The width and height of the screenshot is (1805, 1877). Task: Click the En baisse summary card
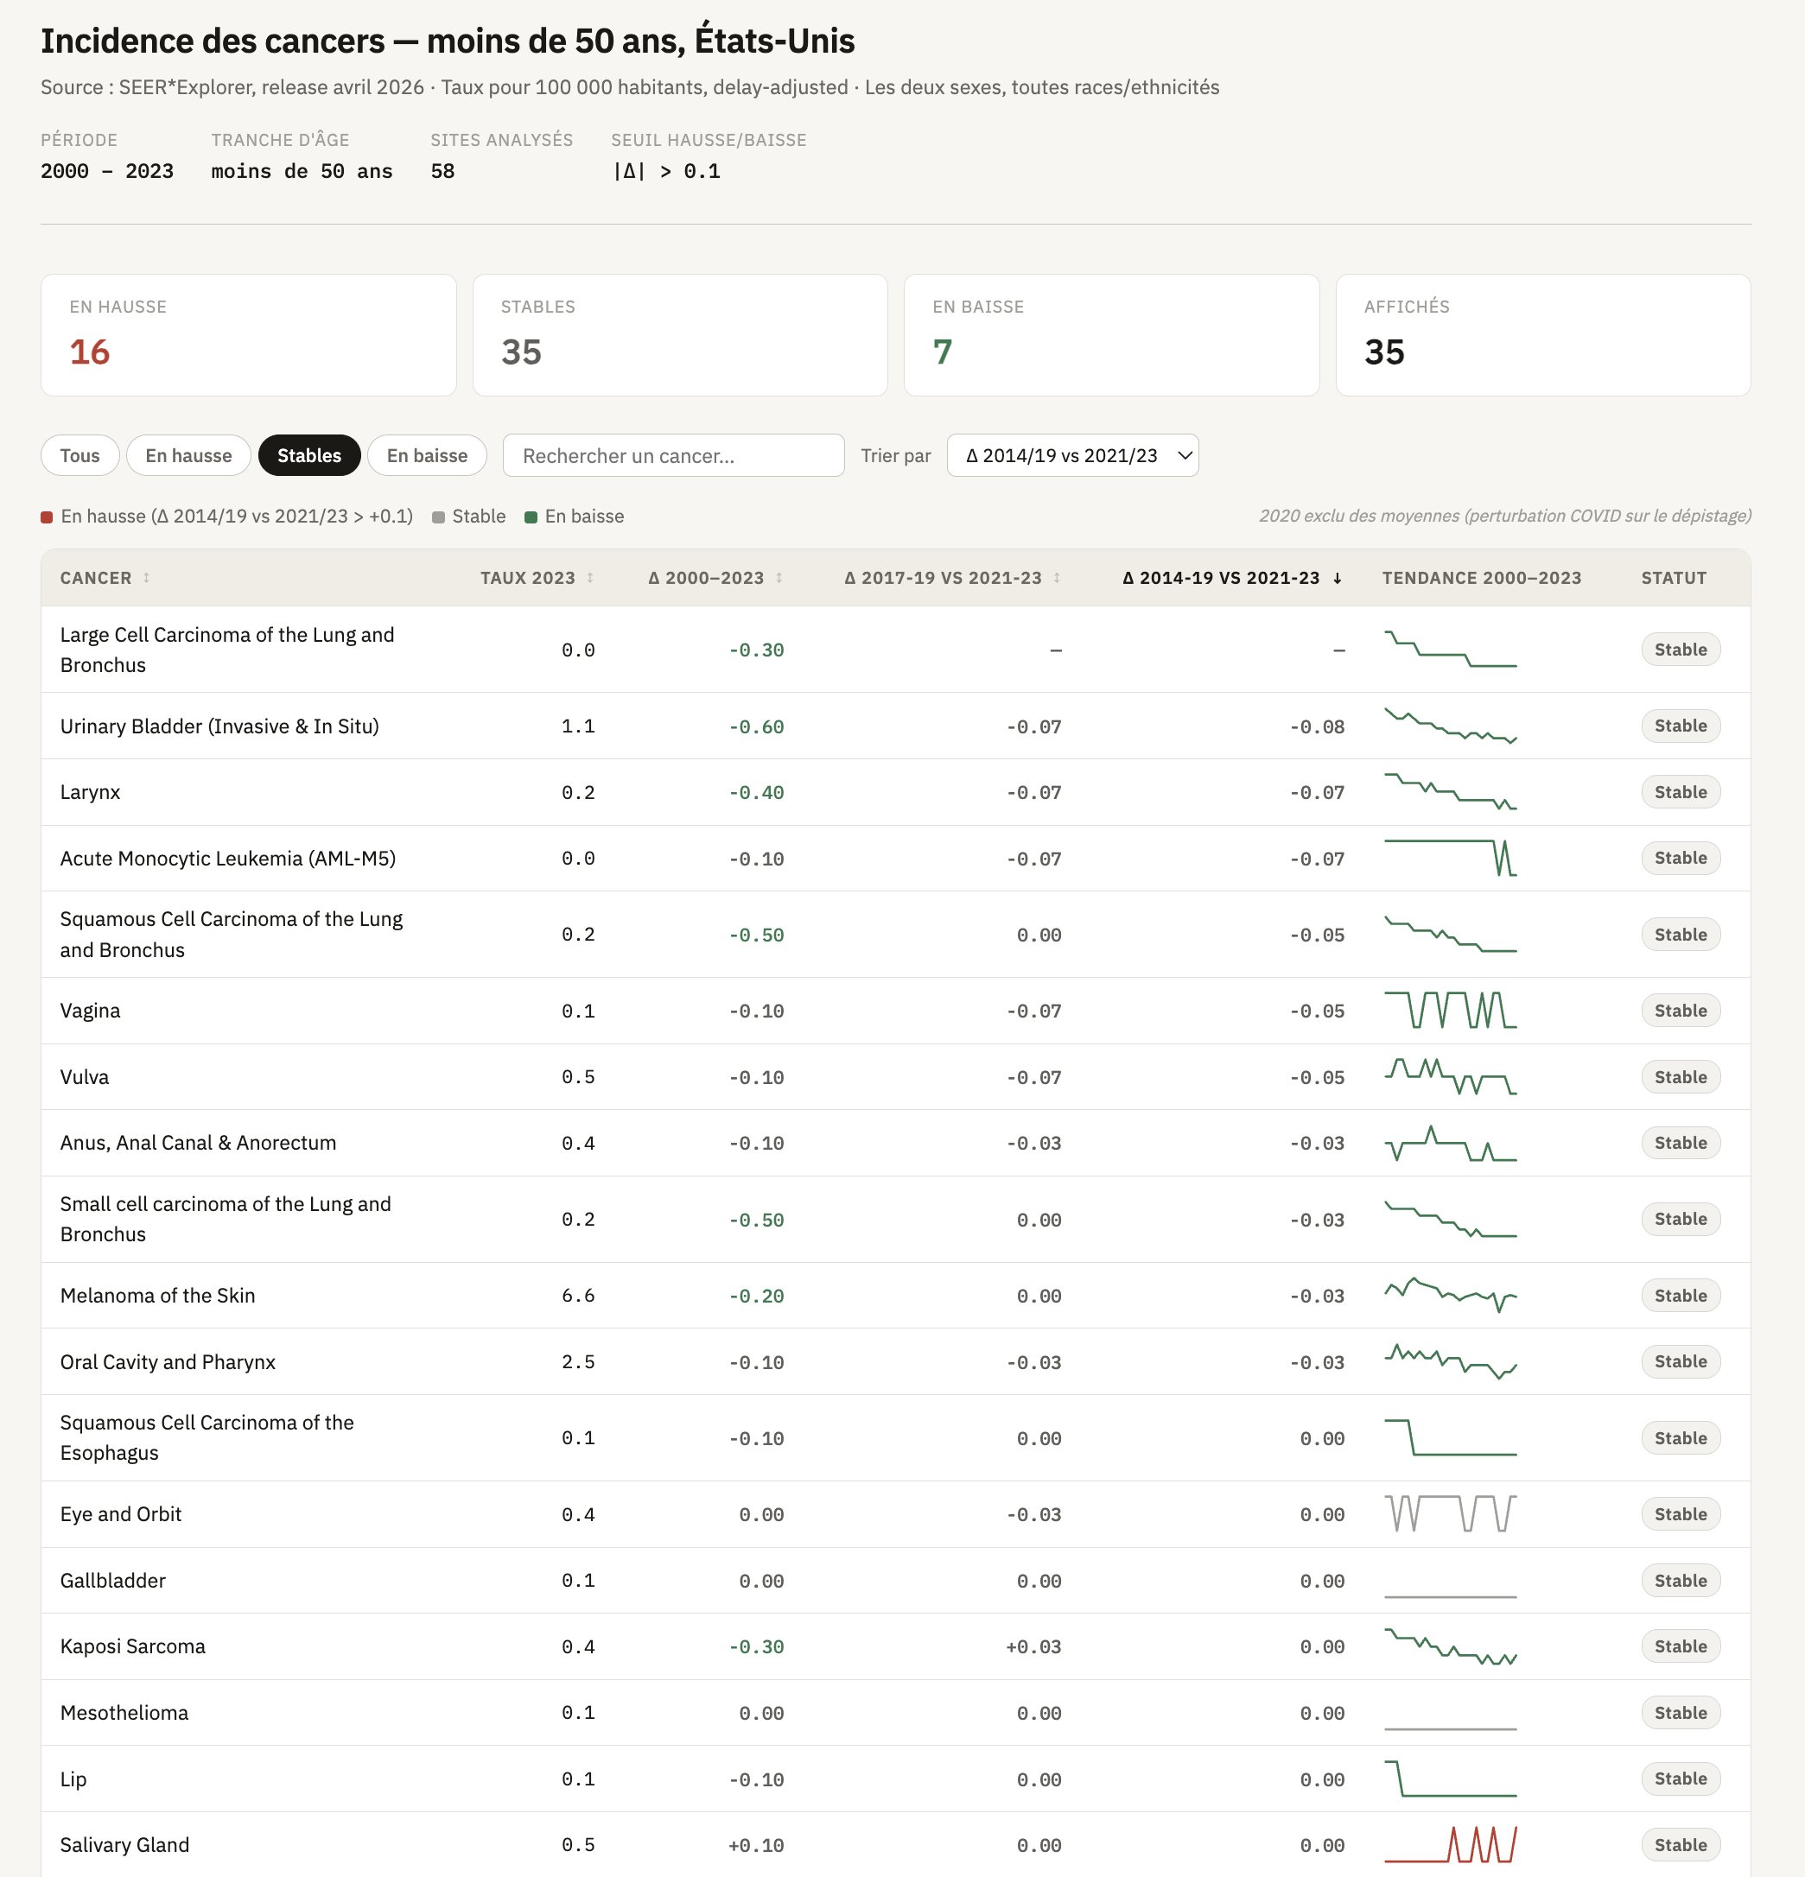pyautogui.click(x=1110, y=335)
